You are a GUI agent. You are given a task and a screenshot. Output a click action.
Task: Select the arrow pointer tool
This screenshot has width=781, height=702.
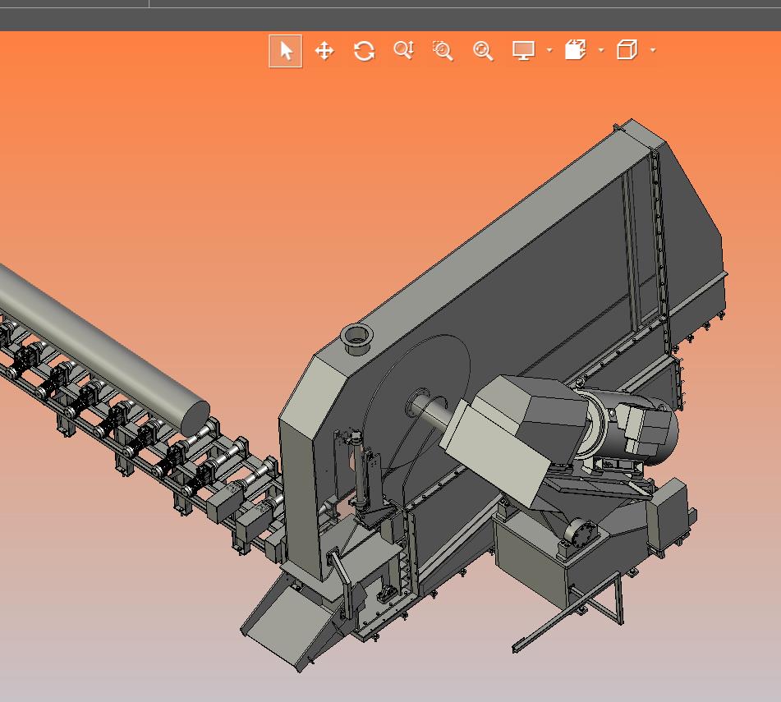(x=286, y=51)
